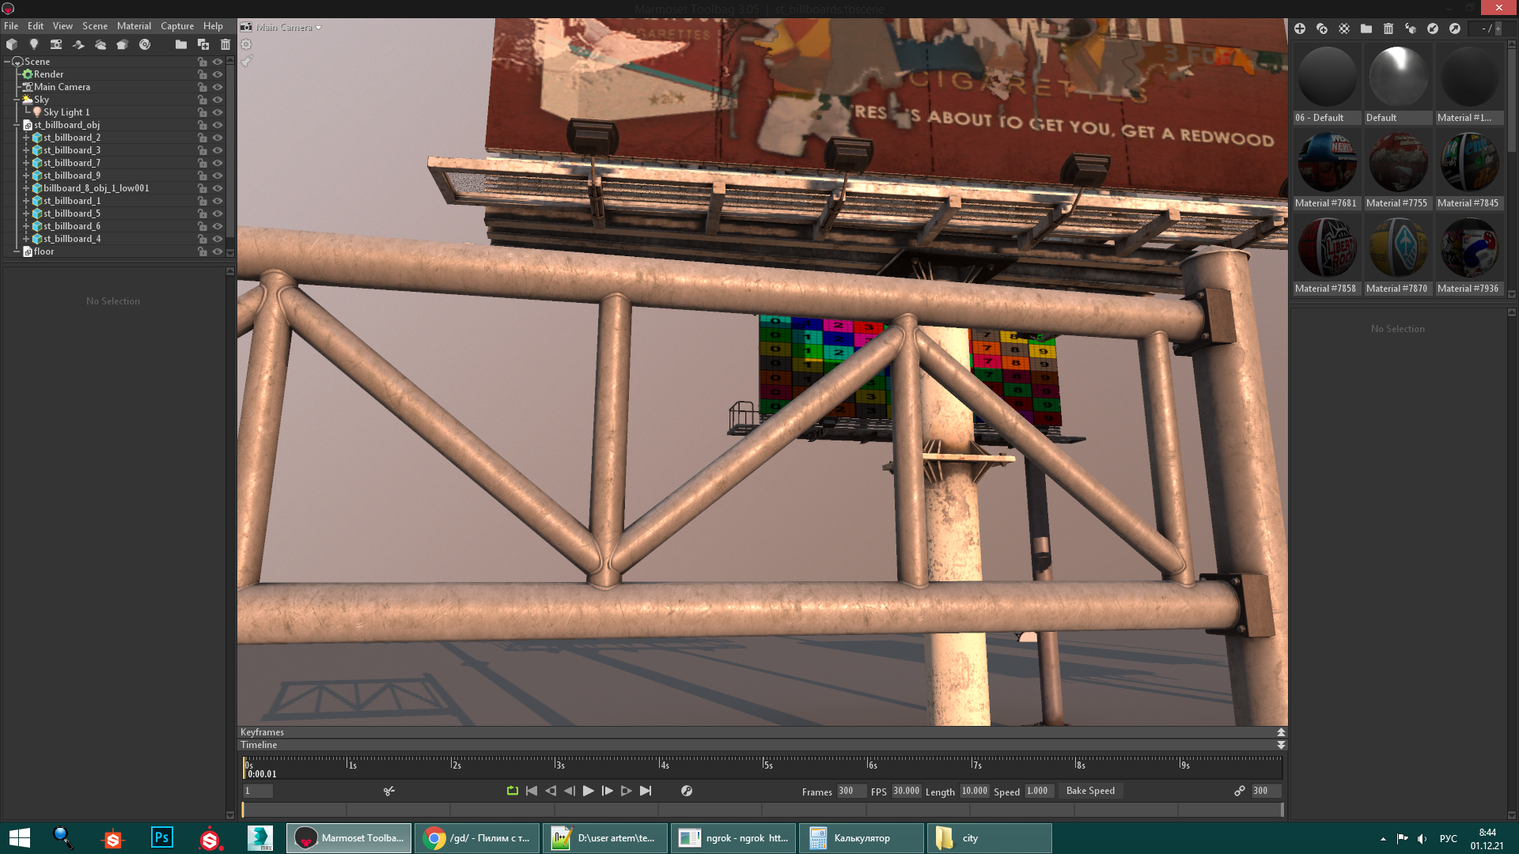Toggle visibility of Sky Light 1
The height and width of the screenshot is (854, 1519).
(x=218, y=112)
